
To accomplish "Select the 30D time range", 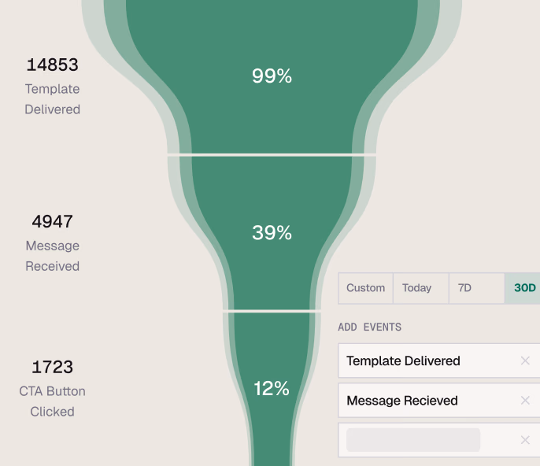I will click(524, 288).
